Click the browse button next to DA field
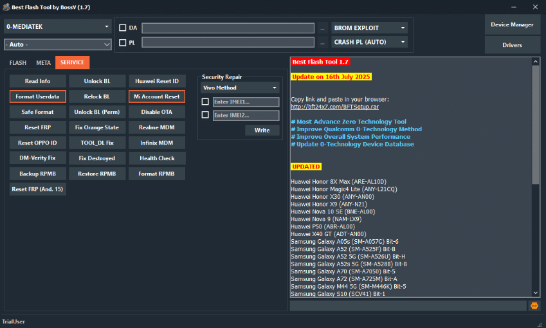546x328 pixels. tap(322, 28)
